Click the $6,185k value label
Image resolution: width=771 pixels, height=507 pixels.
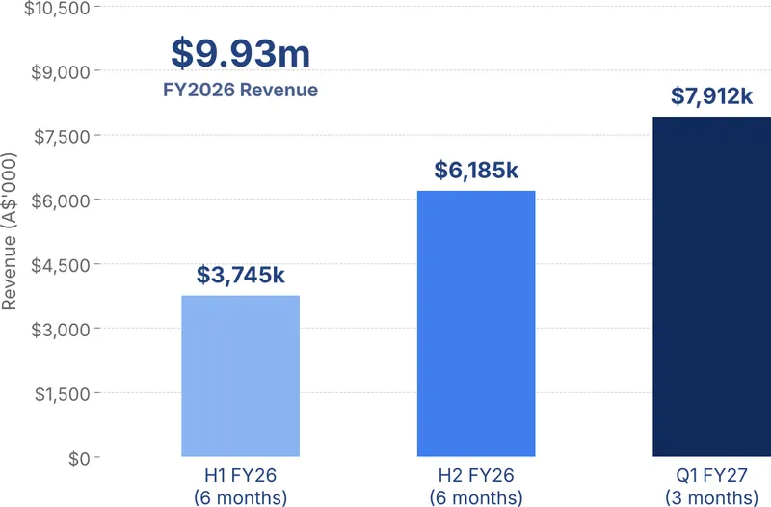point(476,170)
